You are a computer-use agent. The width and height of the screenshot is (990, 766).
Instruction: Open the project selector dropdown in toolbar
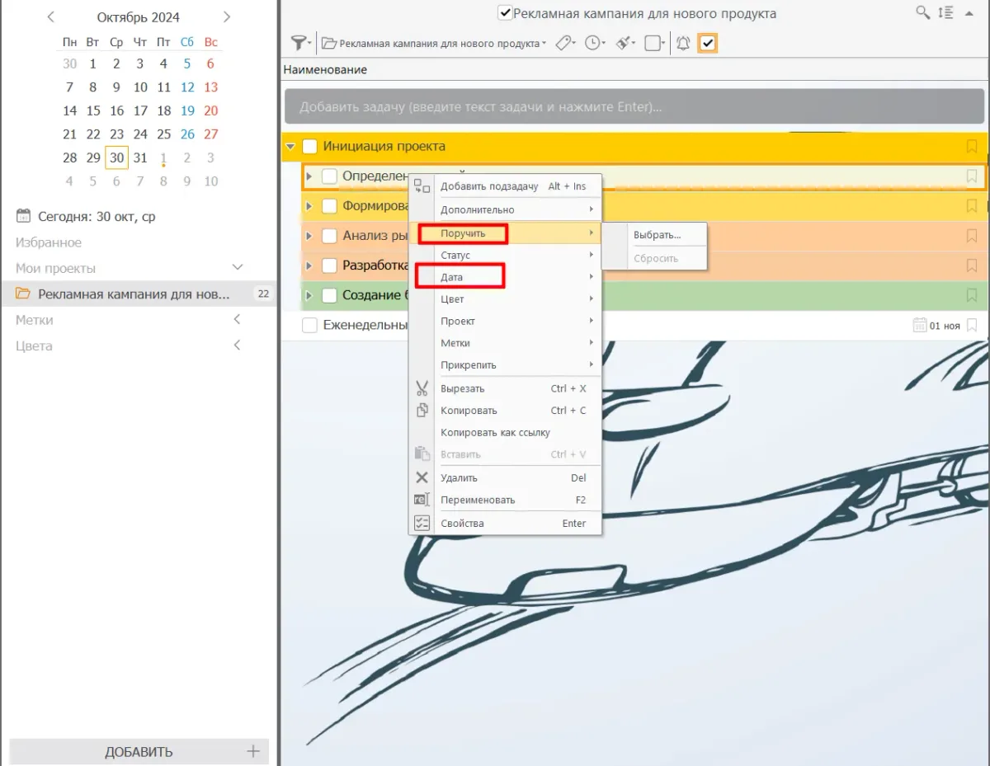(x=434, y=43)
